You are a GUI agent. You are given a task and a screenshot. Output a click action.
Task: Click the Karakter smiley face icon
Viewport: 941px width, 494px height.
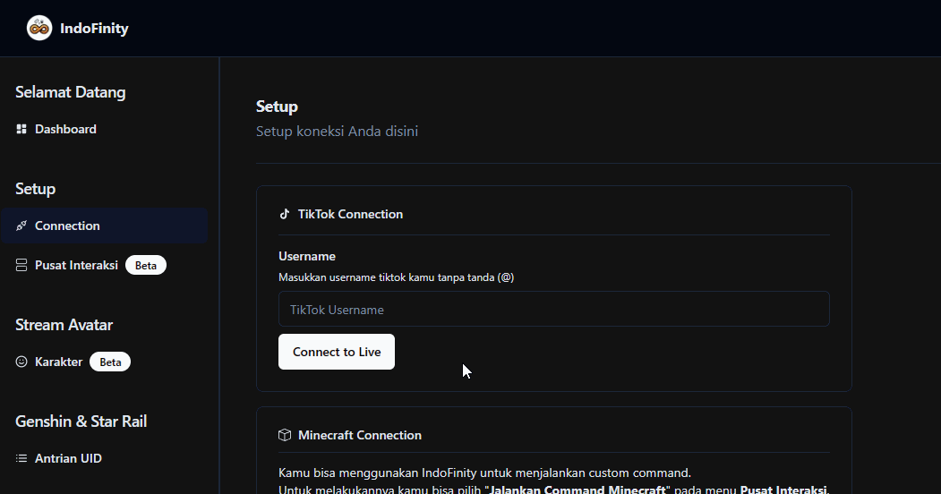click(21, 362)
